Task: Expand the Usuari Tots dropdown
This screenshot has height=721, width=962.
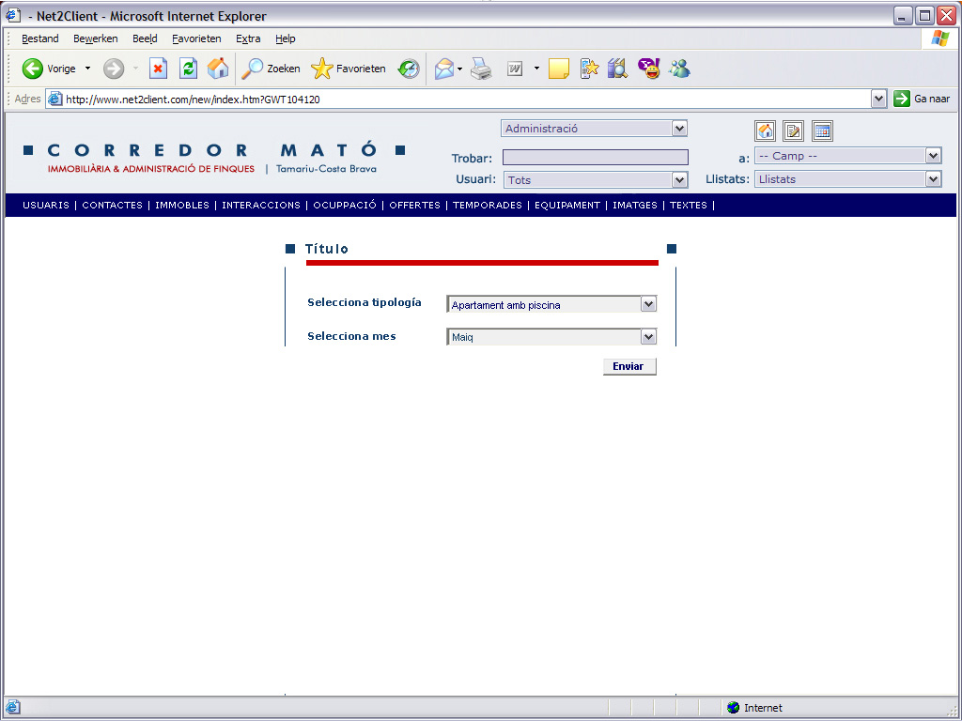Action: (678, 179)
